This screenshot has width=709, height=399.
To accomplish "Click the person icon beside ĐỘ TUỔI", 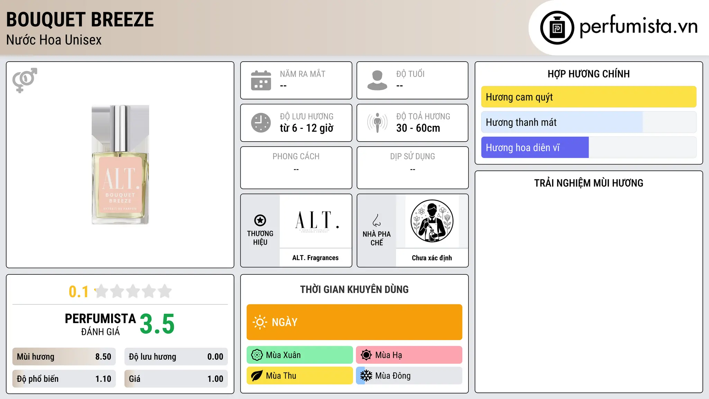I will coord(377,80).
